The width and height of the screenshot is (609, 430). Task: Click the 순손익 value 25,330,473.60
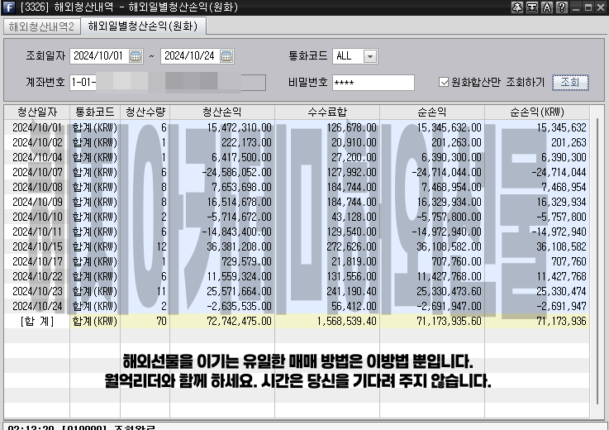point(449,291)
